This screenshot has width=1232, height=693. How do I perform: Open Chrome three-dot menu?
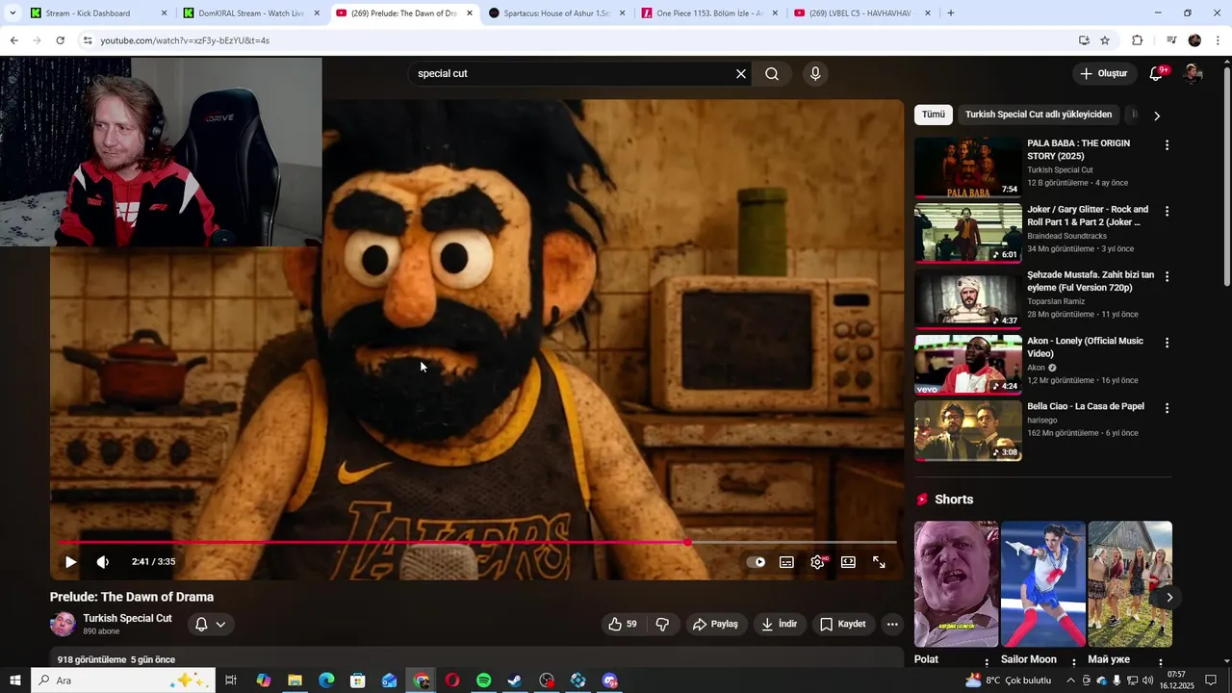tap(1219, 40)
